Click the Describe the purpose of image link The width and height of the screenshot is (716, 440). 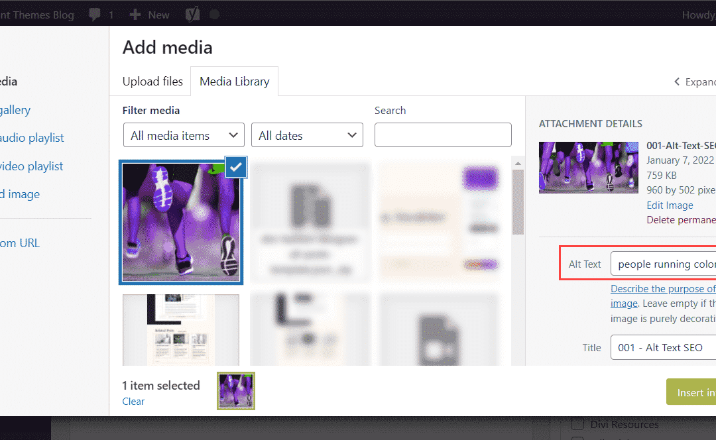663,289
